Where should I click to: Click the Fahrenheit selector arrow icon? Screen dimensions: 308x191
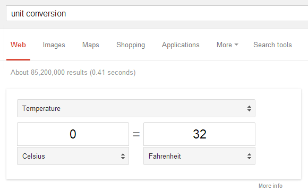(x=249, y=156)
